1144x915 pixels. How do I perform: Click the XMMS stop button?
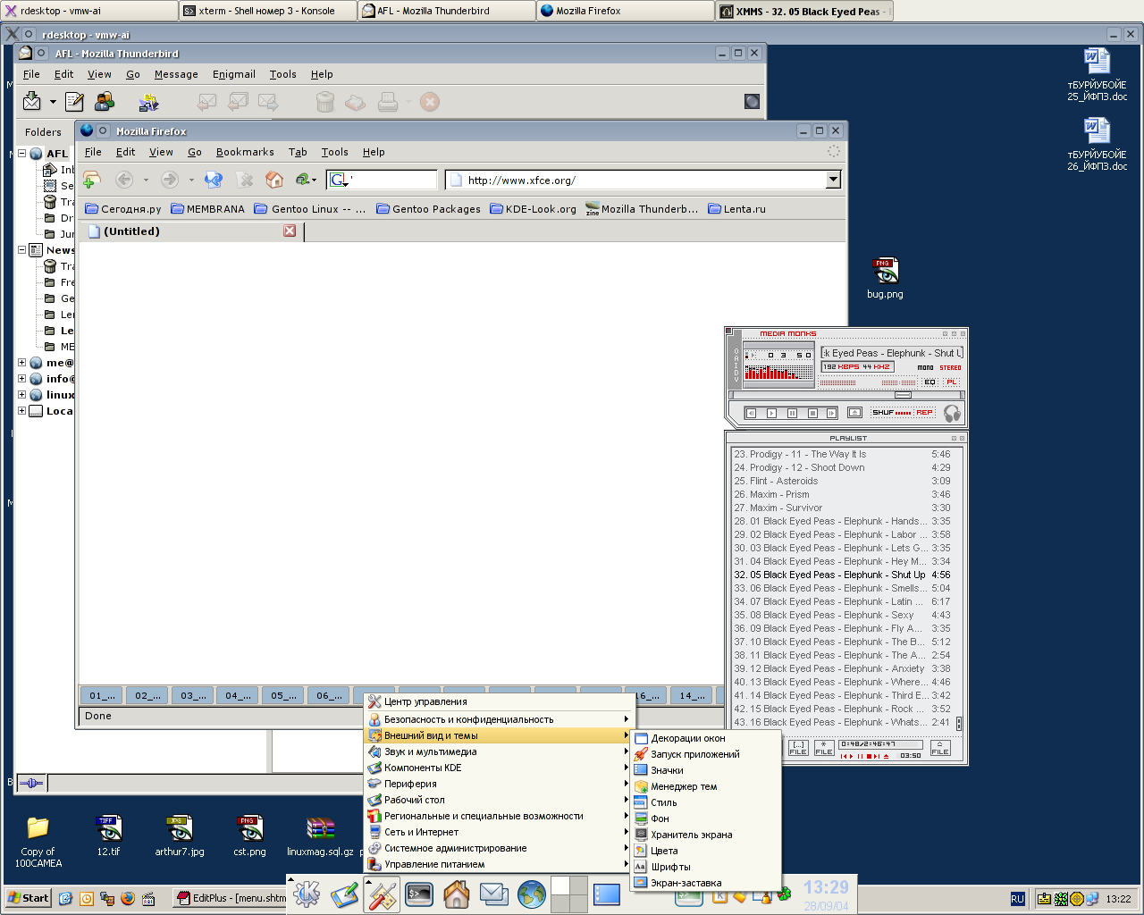coord(812,413)
